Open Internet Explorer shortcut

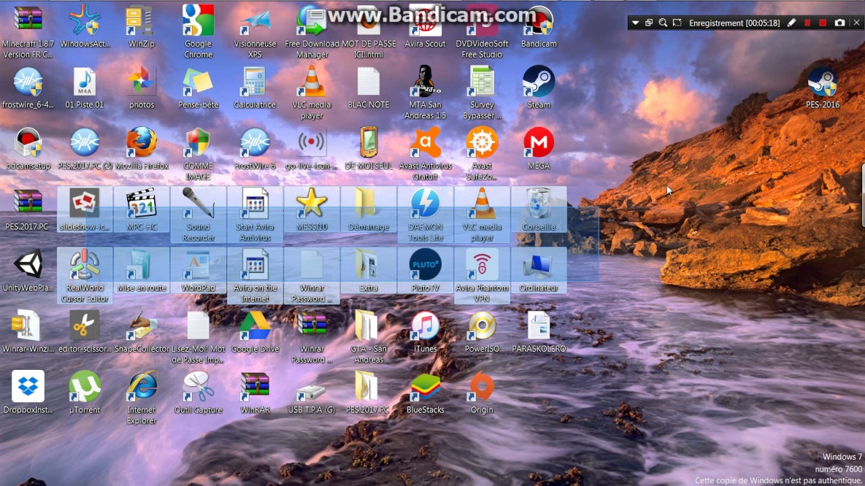point(141,386)
